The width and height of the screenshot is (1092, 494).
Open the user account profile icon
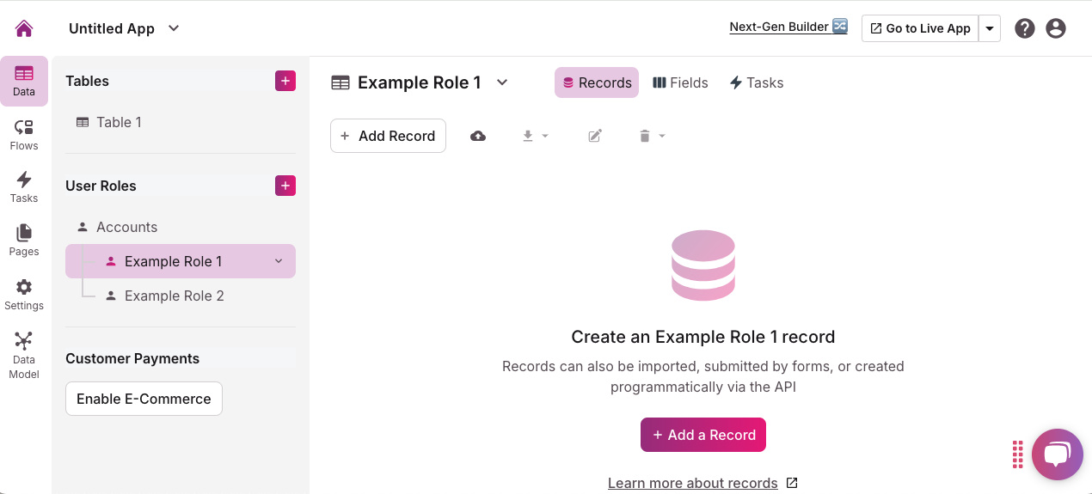click(x=1056, y=28)
